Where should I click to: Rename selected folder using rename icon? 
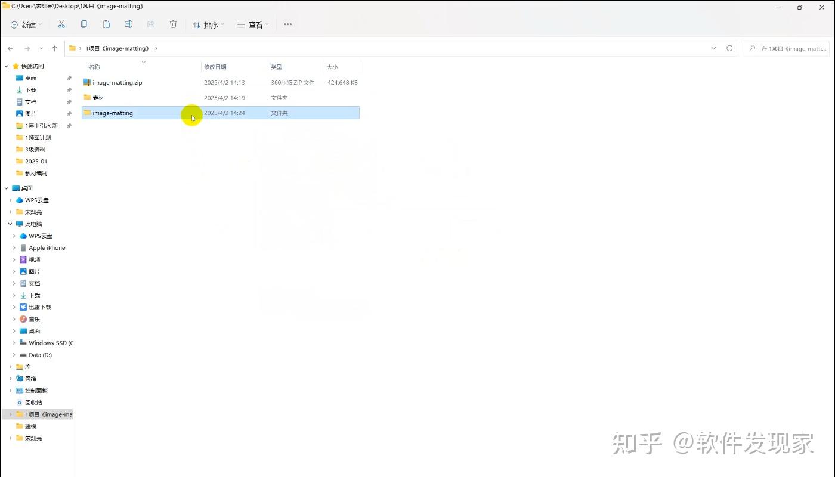128,24
